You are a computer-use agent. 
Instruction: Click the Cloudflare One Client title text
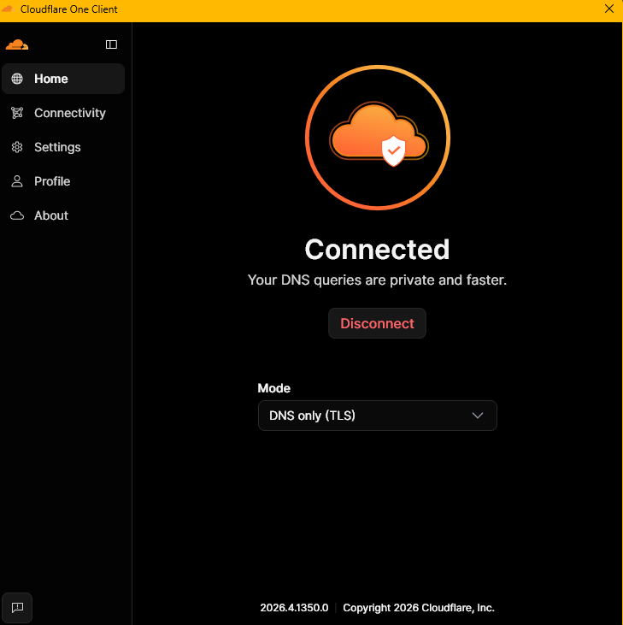tap(69, 9)
